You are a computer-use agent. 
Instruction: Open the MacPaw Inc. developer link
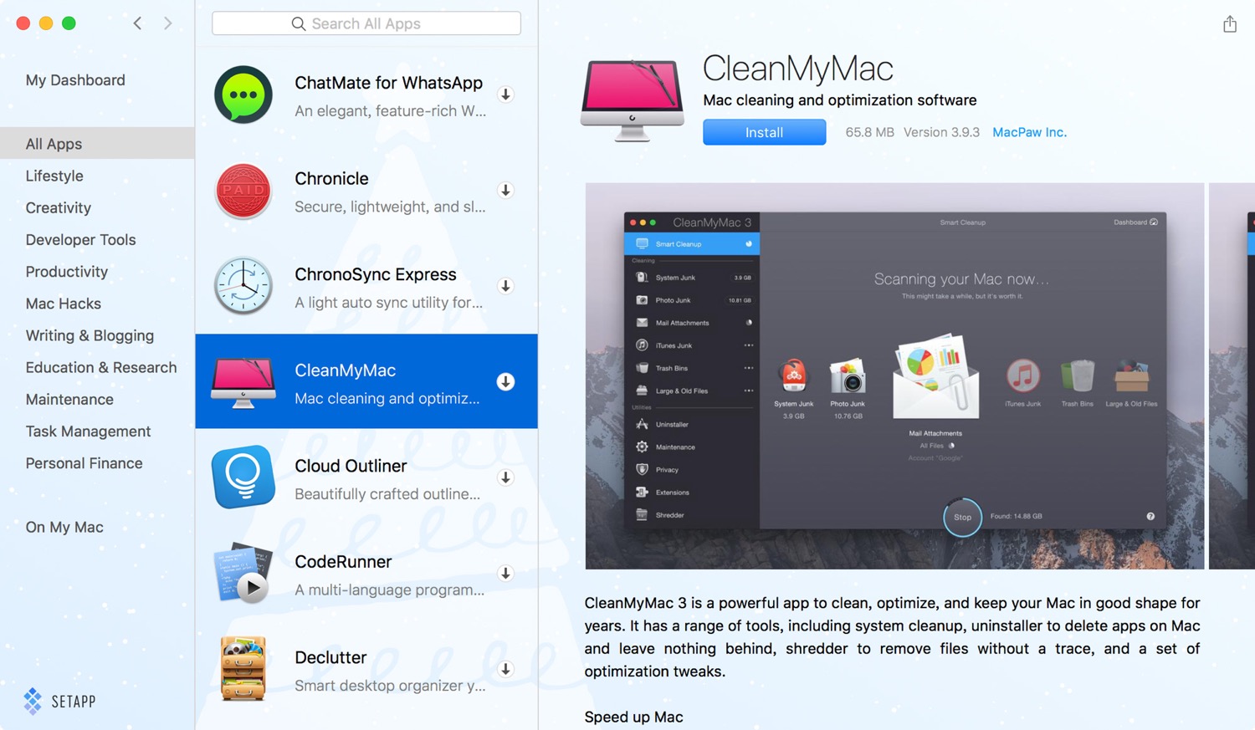(x=1029, y=132)
